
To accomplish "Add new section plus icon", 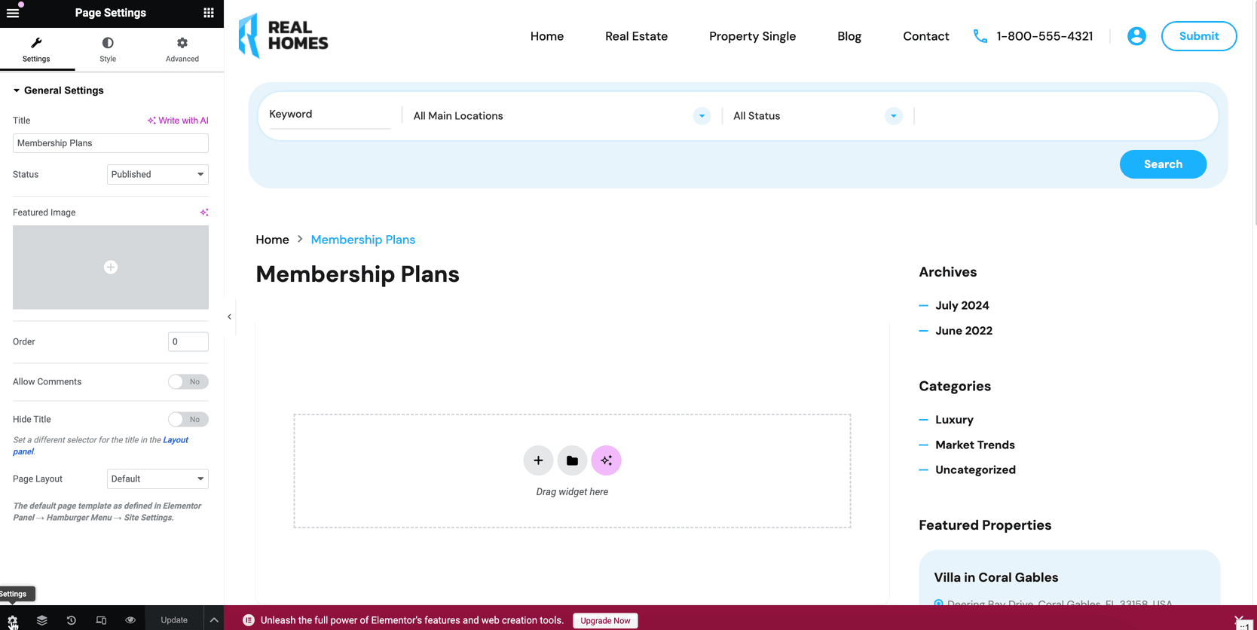I will pos(538,460).
